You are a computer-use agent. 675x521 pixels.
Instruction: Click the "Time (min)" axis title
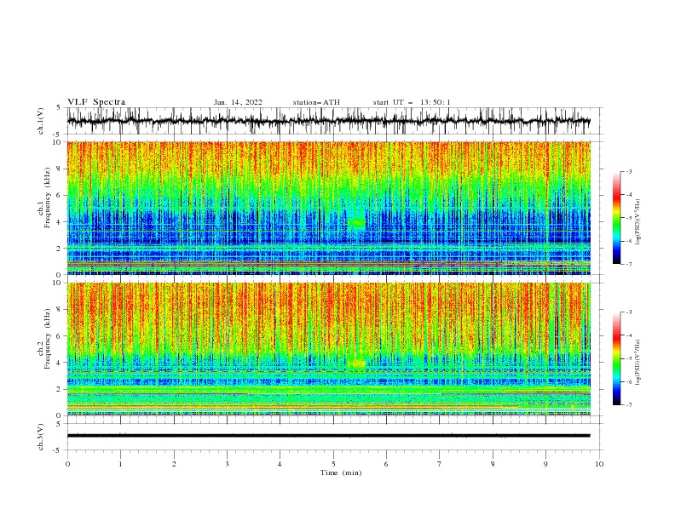(341, 472)
